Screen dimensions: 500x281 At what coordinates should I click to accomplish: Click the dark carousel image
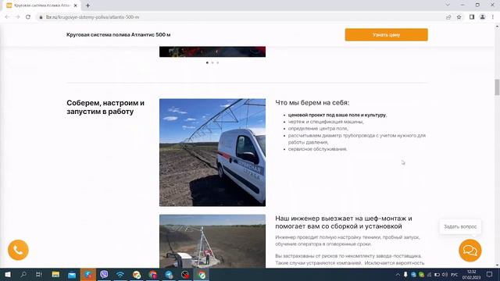click(212, 52)
